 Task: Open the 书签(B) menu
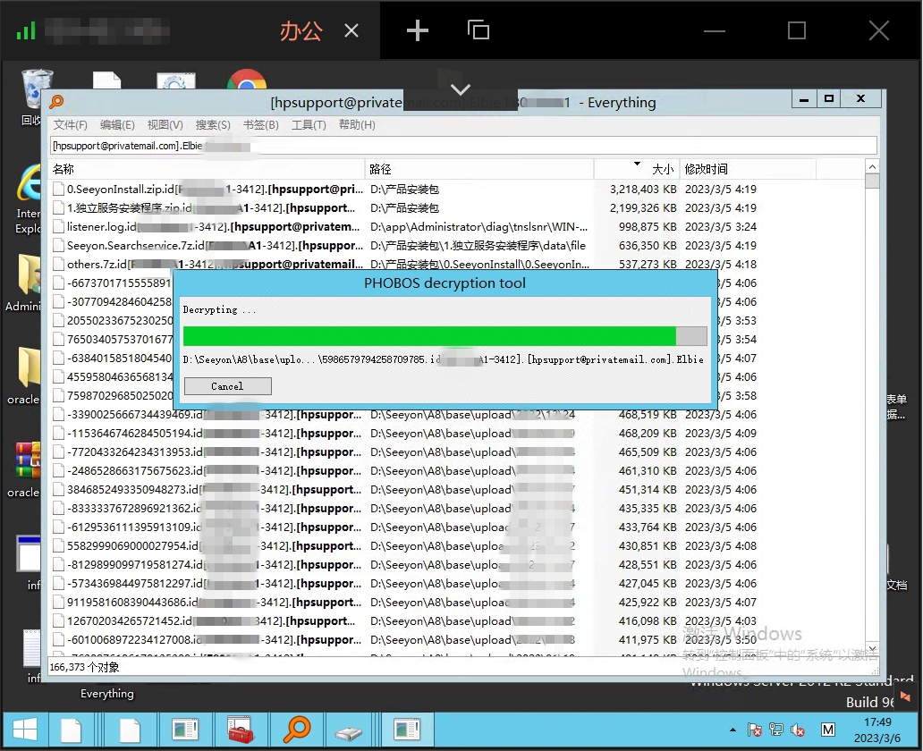(261, 125)
